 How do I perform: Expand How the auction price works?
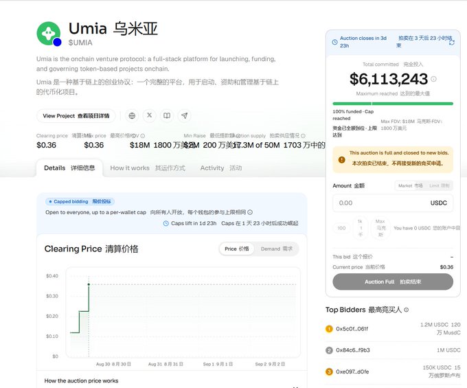click(x=172, y=381)
